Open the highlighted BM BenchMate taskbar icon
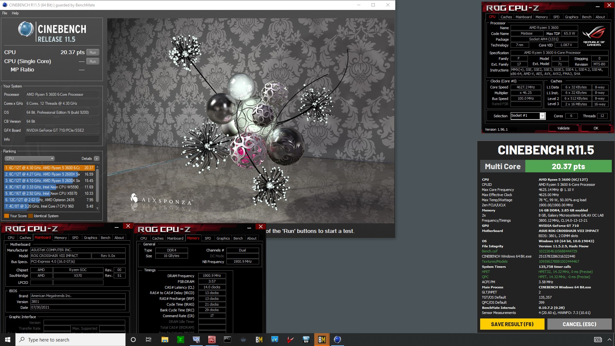This screenshot has height=346, width=615. [322, 340]
